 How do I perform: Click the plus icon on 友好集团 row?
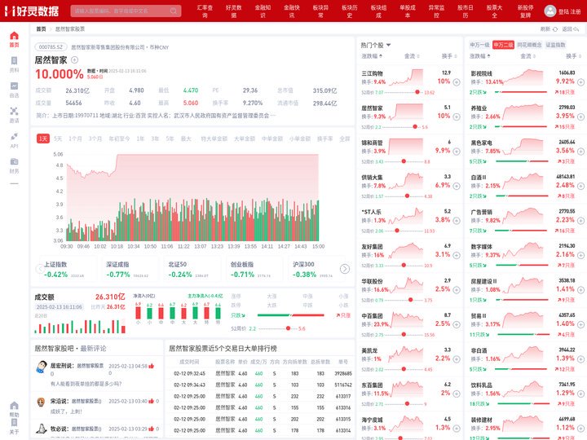(457, 255)
